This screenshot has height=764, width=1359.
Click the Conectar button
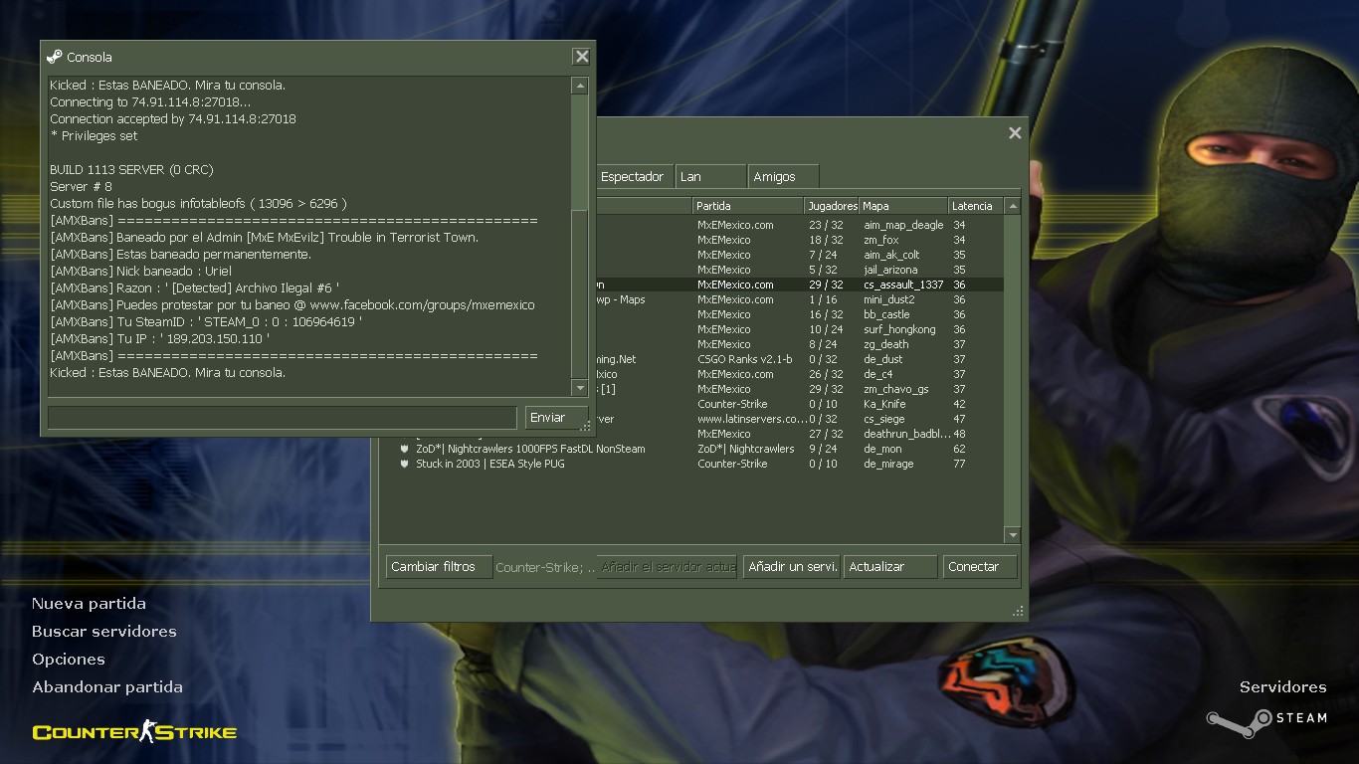point(980,567)
